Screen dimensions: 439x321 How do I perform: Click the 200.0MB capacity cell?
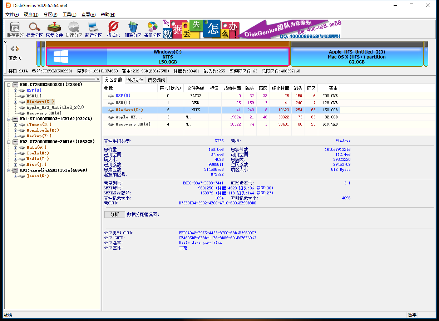tap(329, 96)
